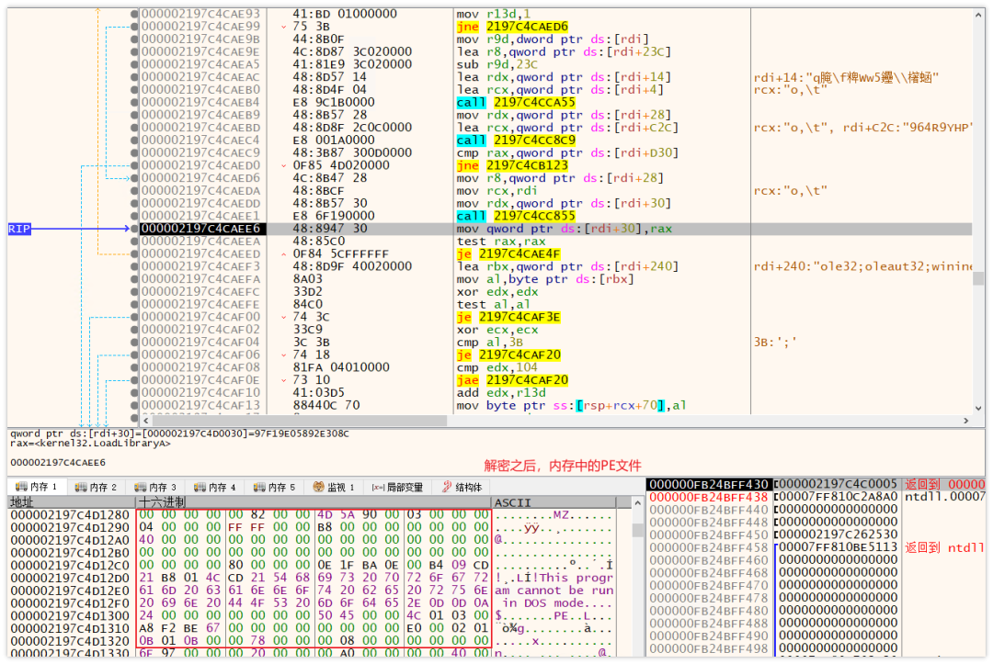Toggle breakpoint dot at address 000002197C4CAE93

(x=134, y=14)
